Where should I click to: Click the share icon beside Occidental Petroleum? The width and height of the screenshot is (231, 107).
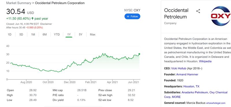[x=198, y=11]
